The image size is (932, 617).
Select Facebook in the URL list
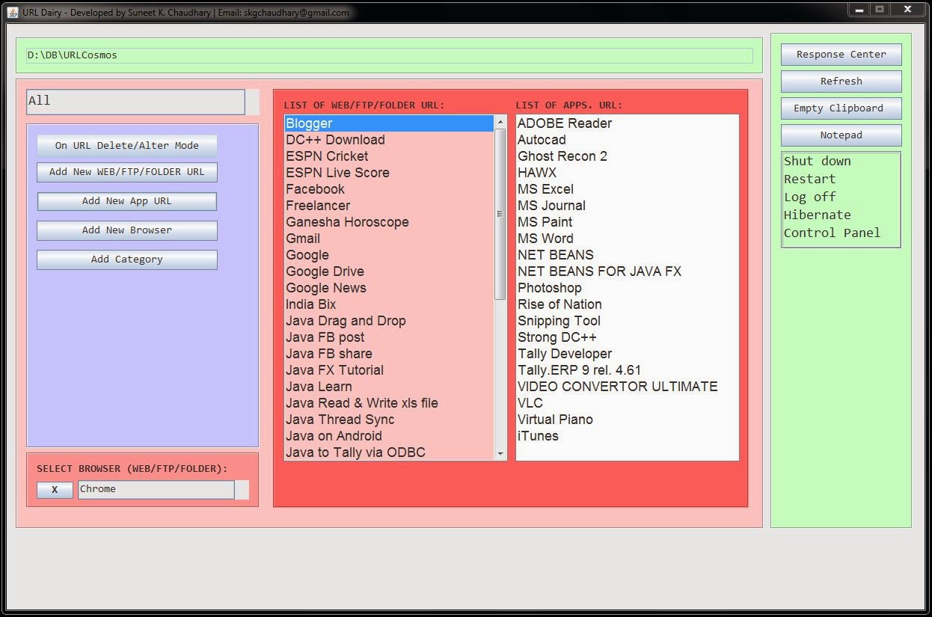(x=389, y=189)
